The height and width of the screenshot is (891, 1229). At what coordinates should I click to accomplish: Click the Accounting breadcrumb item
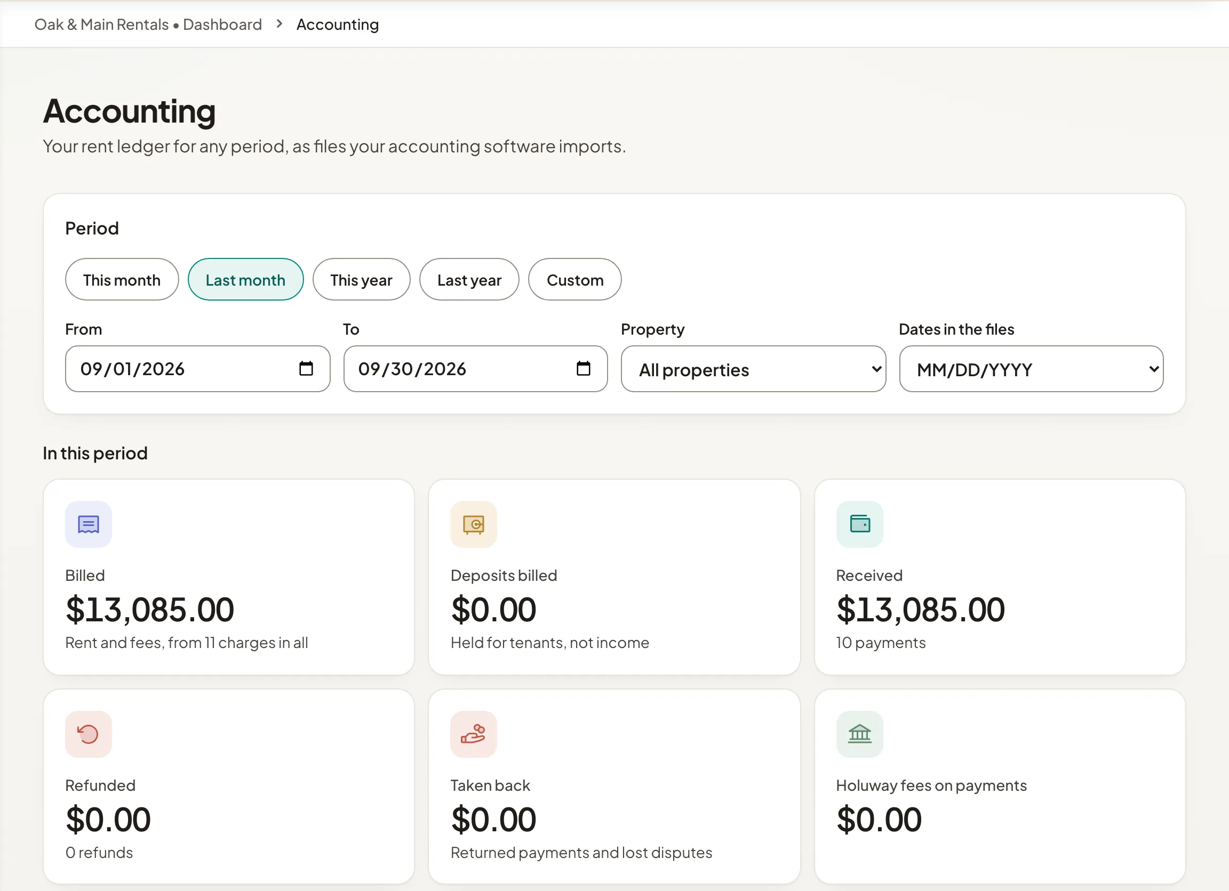point(338,25)
